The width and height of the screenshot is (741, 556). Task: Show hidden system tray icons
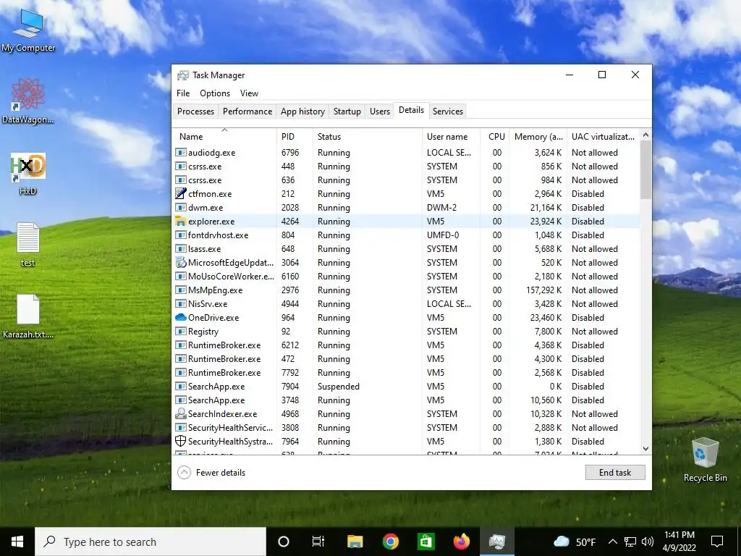point(612,542)
